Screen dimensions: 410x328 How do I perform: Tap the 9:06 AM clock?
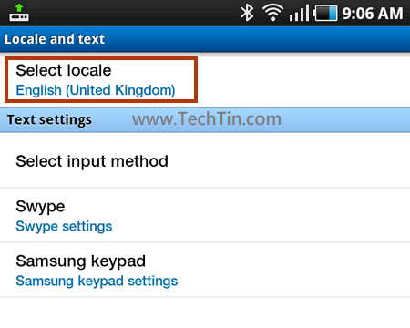[373, 14]
